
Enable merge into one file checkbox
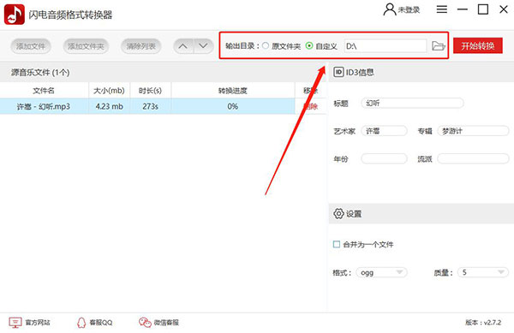(337, 244)
